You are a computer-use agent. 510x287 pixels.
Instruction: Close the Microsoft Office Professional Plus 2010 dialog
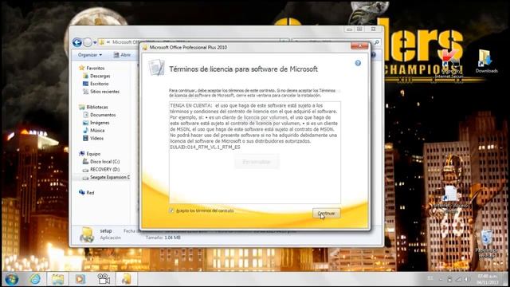click(x=359, y=46)
